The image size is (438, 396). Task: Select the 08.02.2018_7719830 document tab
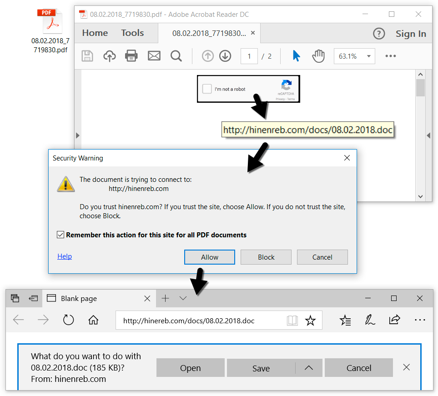point(209,33)
